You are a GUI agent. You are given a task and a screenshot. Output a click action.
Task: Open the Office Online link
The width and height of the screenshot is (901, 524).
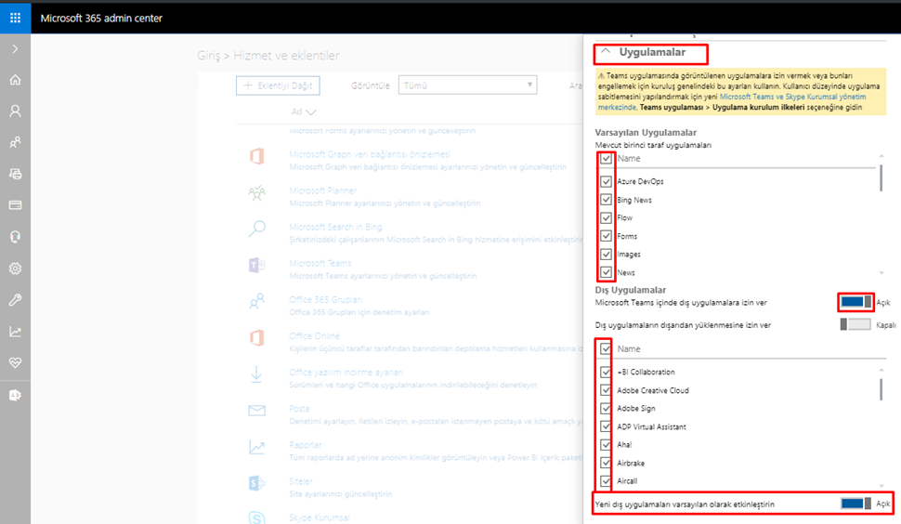314,335
